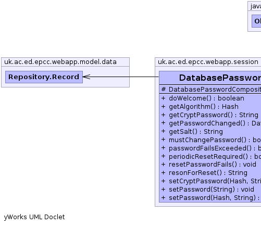Viewport: 261px width, 226px height.
Task: Click the protected DatabasePasswordComposite constructor entry
Action: pyautogui.click(x=211, y=90)
